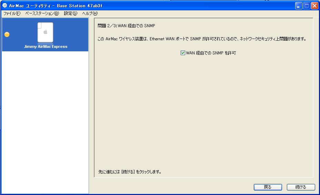Select the Jimmy AirMac Express label
The height and width of the screenshot is (195, 320).
coord(46,47)
